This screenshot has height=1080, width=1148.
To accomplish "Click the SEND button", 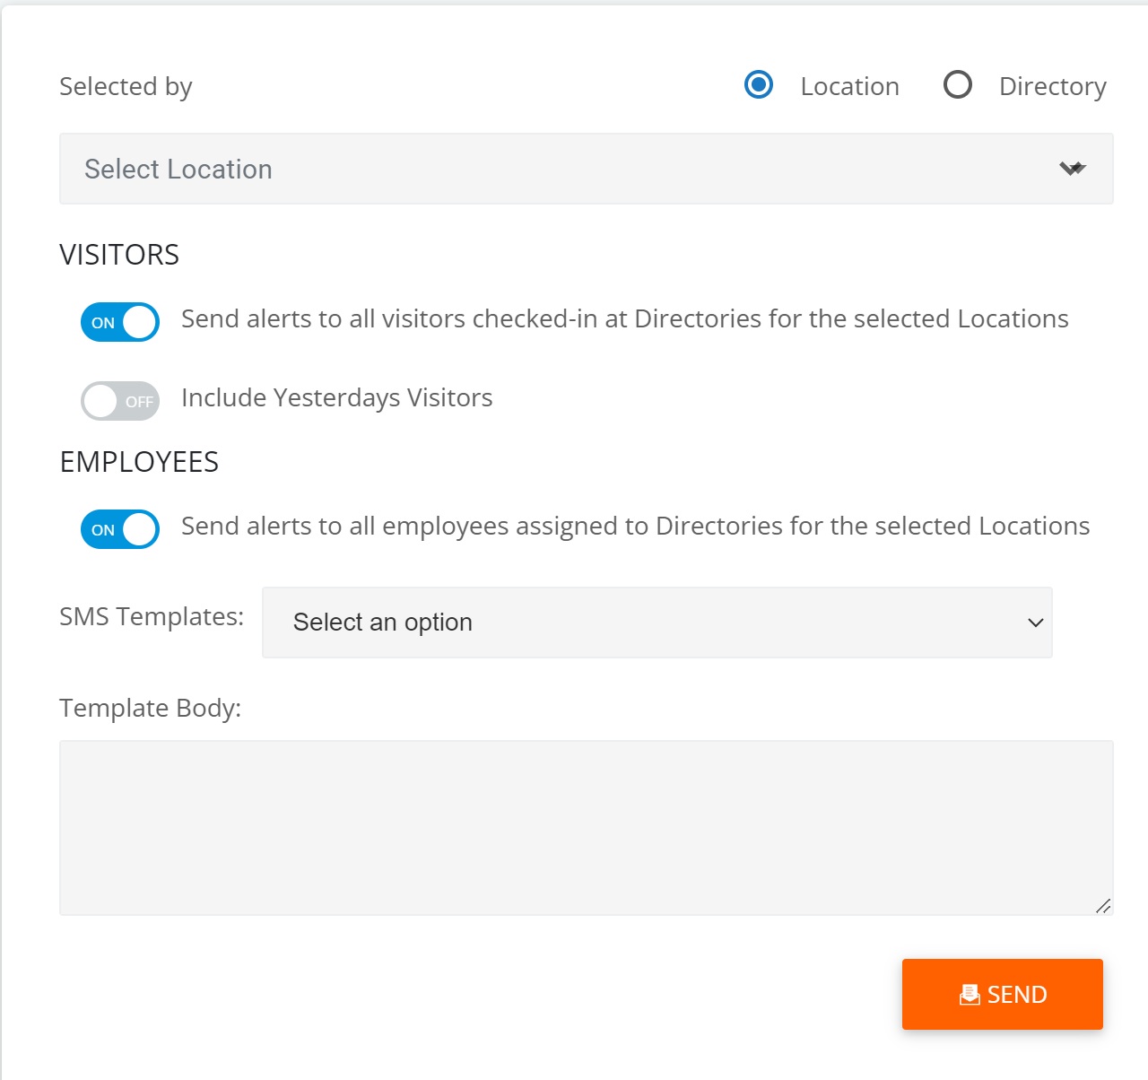I will click(1003, 994).
